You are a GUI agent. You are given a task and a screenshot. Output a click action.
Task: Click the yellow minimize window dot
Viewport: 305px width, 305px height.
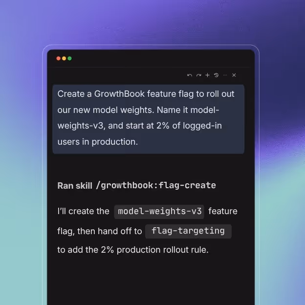point(64,58)
